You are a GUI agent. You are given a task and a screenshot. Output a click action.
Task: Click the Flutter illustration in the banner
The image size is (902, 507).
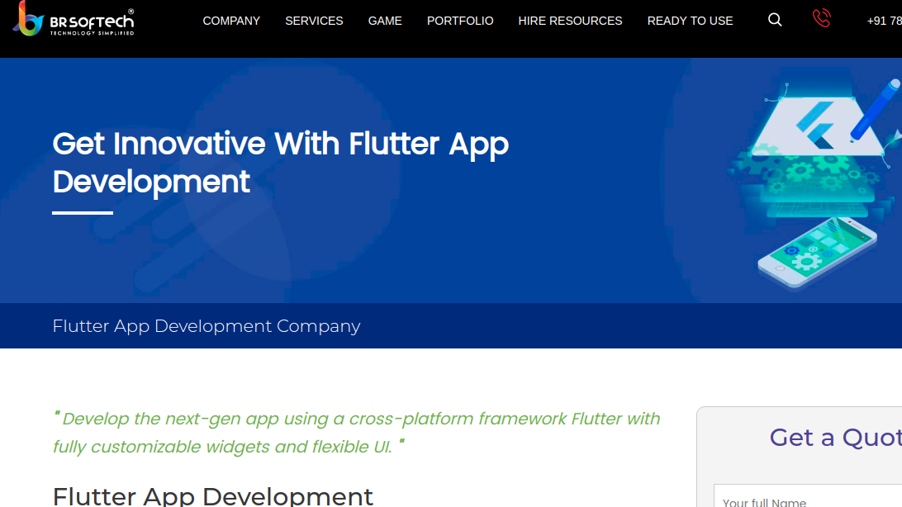click(x=814, y=184)
